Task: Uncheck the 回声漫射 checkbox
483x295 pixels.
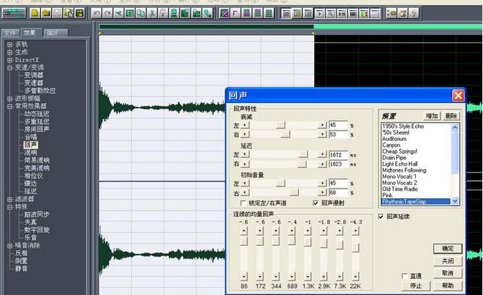Action: tap(316, 202)
